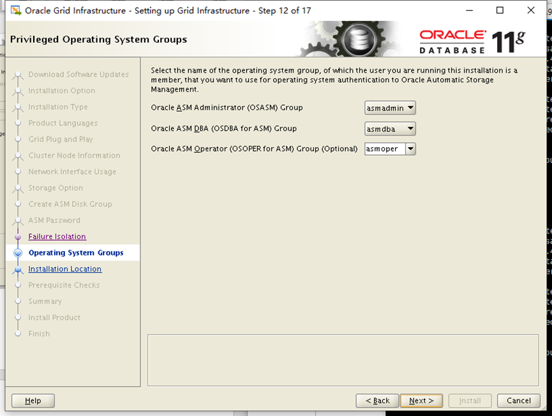Click the Failure Isolation step bullet icon

pyautogui.click(x=18, y=237)
